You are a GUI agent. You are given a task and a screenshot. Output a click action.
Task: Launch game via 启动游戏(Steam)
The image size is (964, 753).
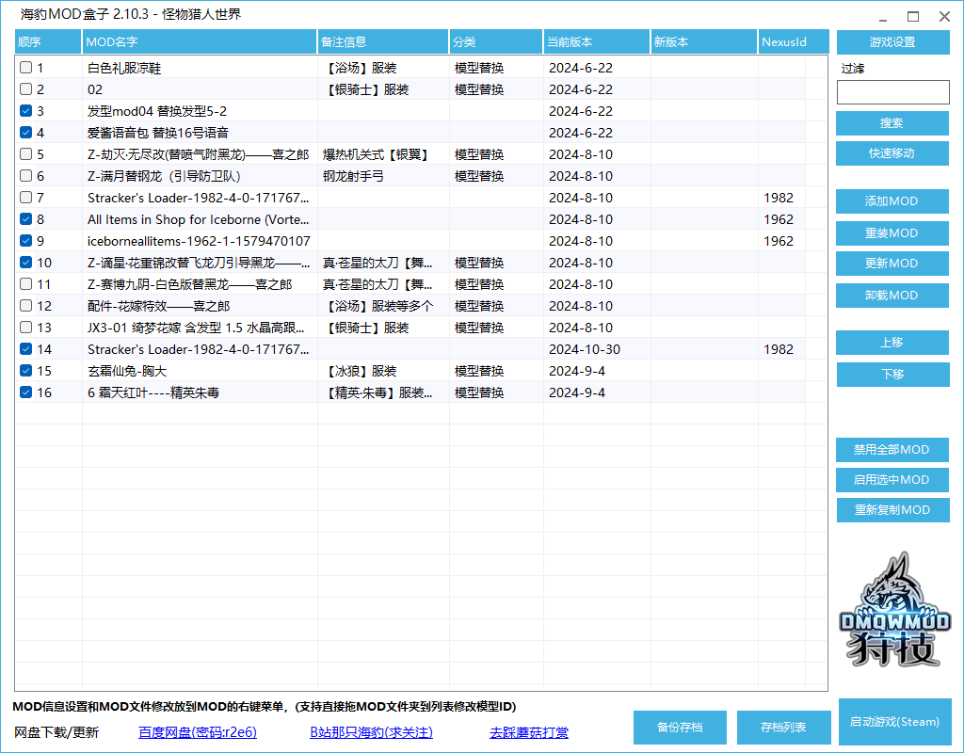(894, 722)
